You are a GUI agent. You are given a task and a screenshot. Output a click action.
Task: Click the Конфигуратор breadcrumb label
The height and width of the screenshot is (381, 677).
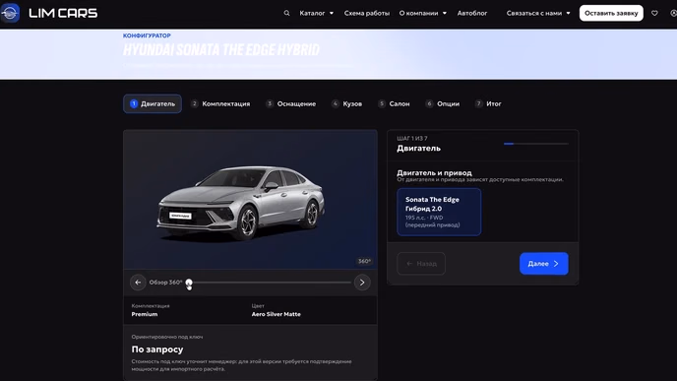(x=147, y=35)
